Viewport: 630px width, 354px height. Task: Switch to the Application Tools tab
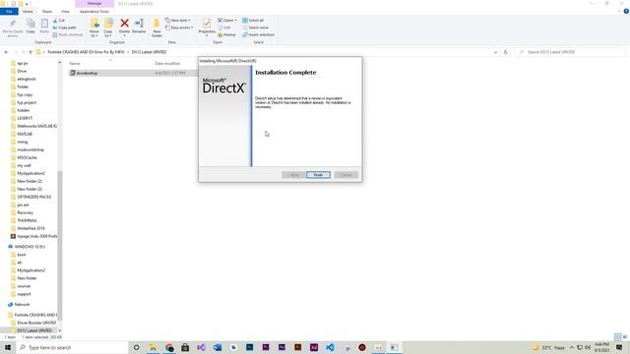coord(94,12)
